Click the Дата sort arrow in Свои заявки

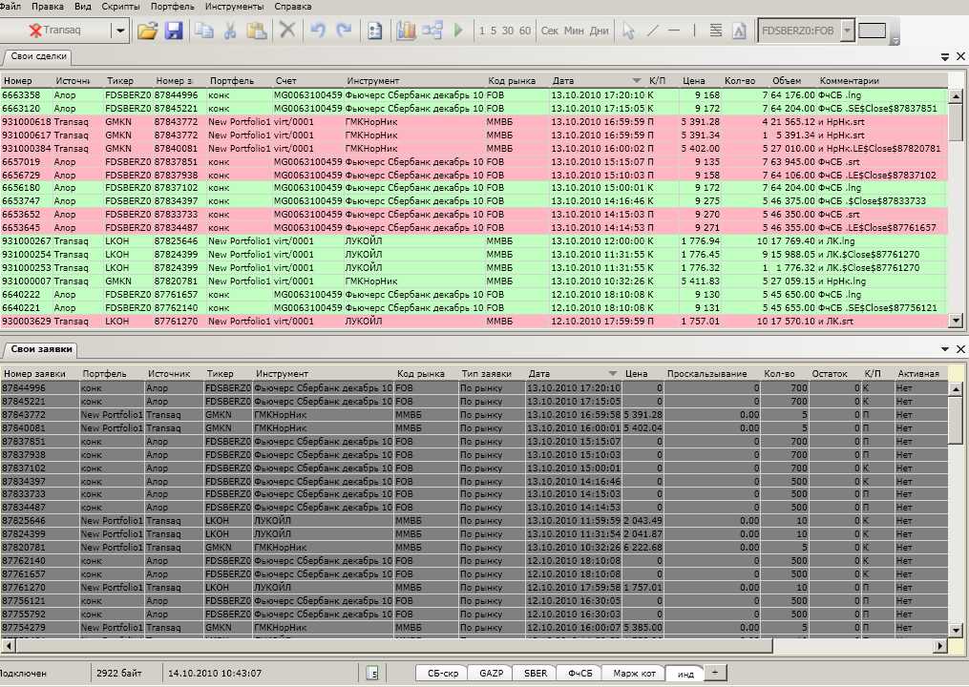(x=612, y=374)
